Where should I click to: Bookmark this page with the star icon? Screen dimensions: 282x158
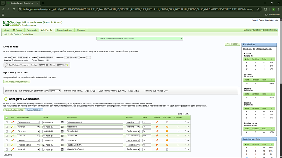click(258, 9)
